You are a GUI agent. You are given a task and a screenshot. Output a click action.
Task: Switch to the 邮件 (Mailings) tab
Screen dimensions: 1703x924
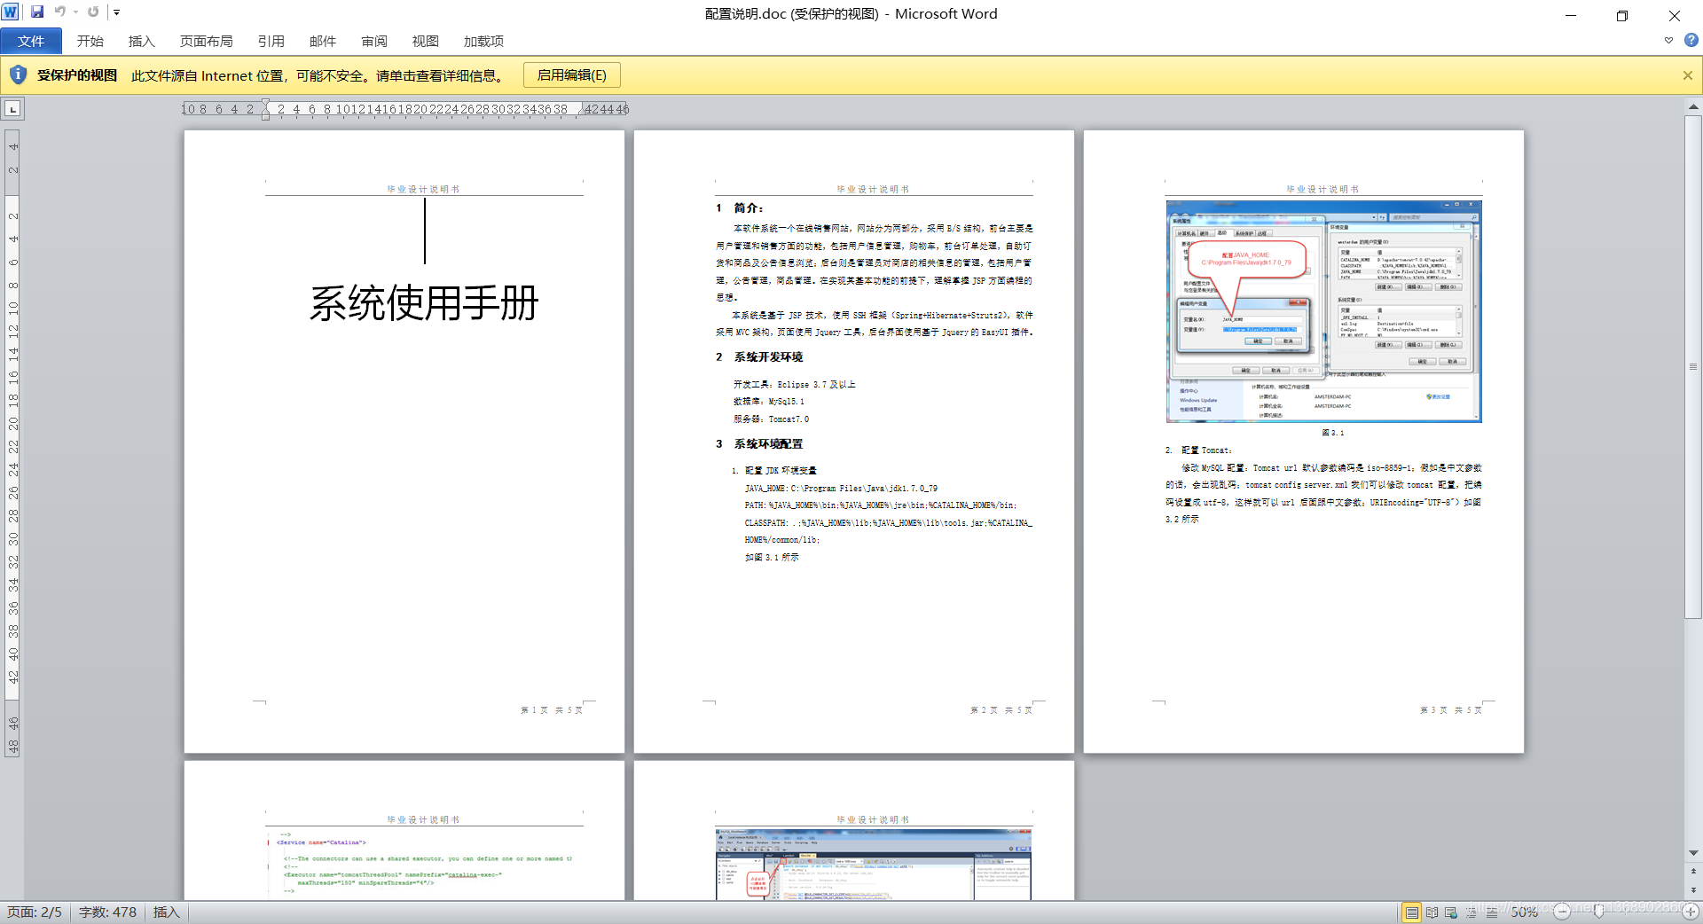click(323, 41)
